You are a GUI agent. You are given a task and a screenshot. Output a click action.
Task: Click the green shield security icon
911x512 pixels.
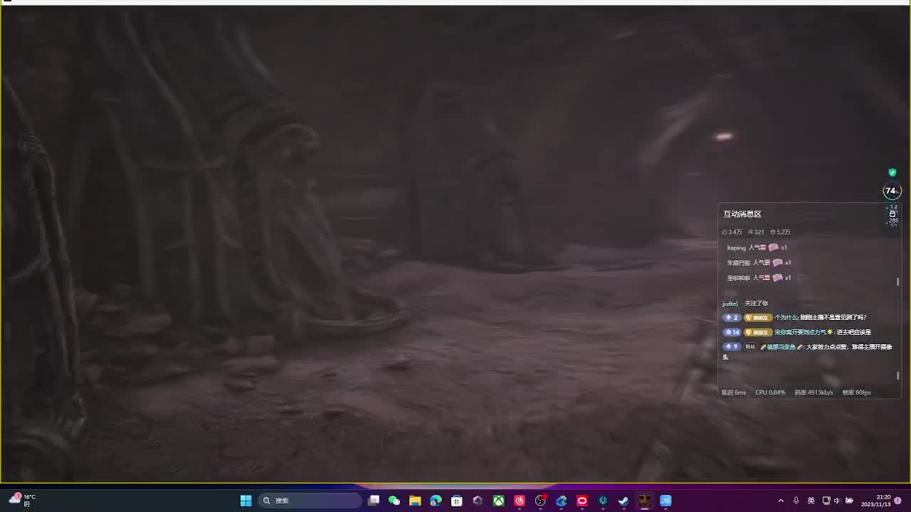(892, 172)
